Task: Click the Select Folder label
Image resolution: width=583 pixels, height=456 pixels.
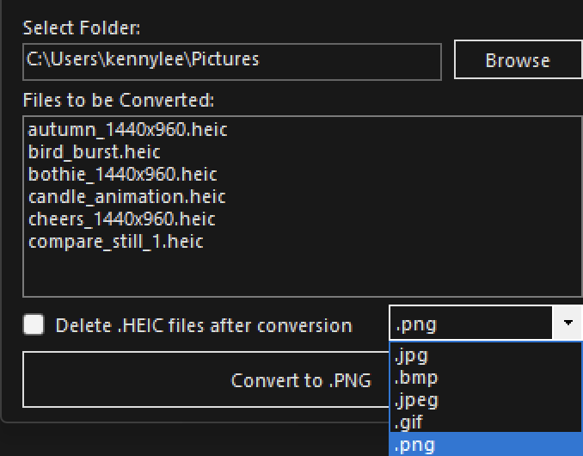Action: (82, 28)
